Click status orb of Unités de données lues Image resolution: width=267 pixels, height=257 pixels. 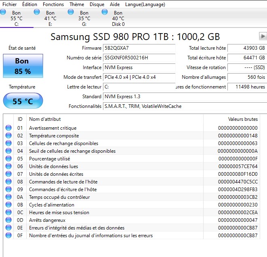(8, 166)
